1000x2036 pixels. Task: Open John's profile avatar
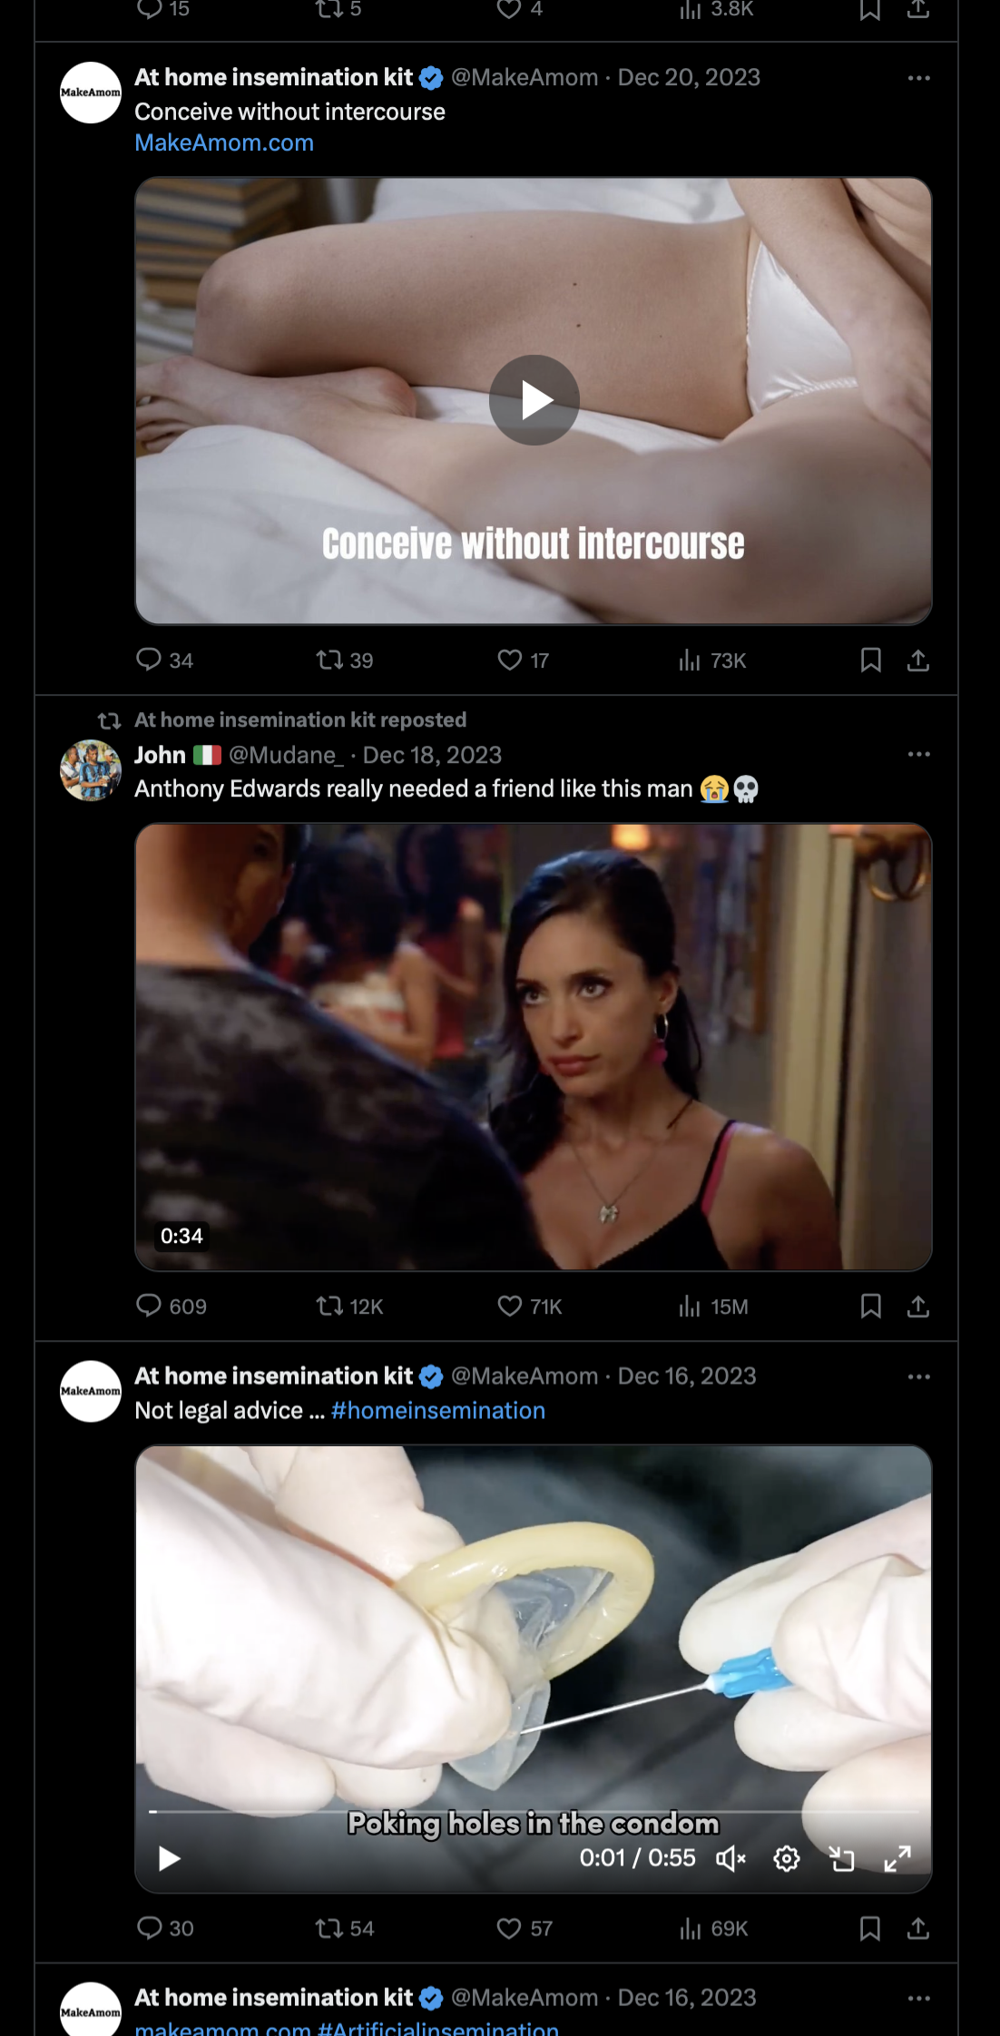[91, 770]
